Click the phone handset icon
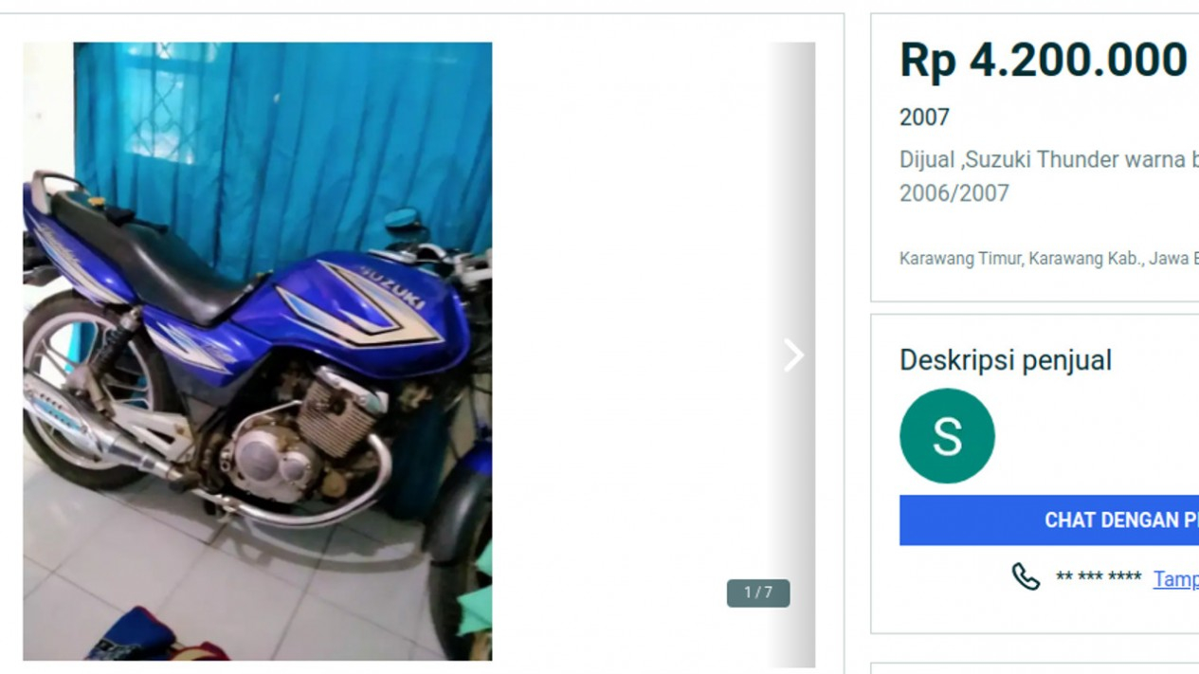The height and width of the screenshot is (674, 1199). 1025,576
